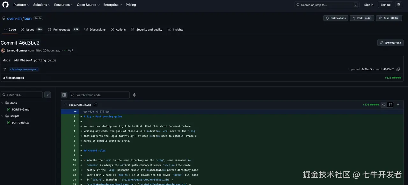Open the Security and quality tab
Screen dimensions: 408x185
(147, 30)
